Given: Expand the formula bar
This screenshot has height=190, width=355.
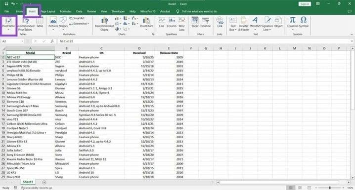Looking at the screenshot, I should [x=352, y=41].
